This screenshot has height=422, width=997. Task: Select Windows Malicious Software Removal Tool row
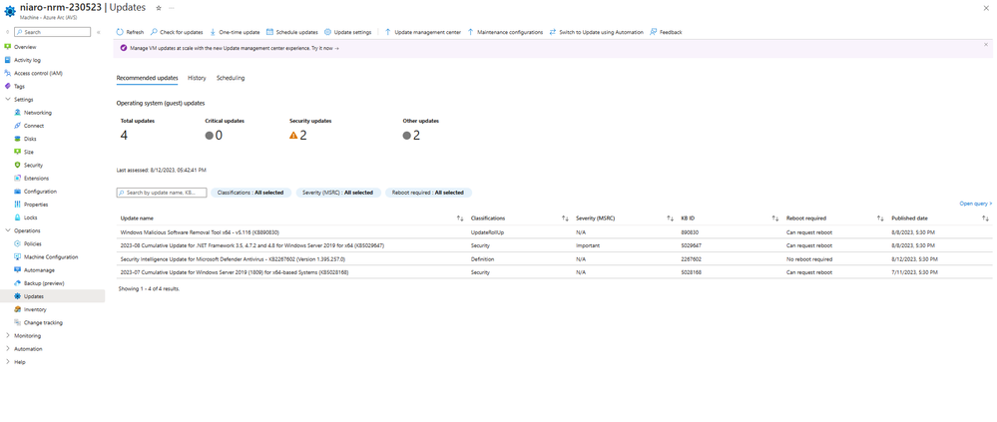pos(554,232)
